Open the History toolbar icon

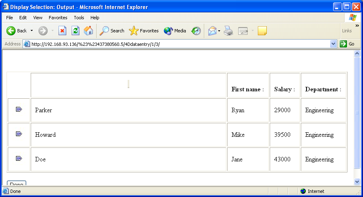point(196,31)
